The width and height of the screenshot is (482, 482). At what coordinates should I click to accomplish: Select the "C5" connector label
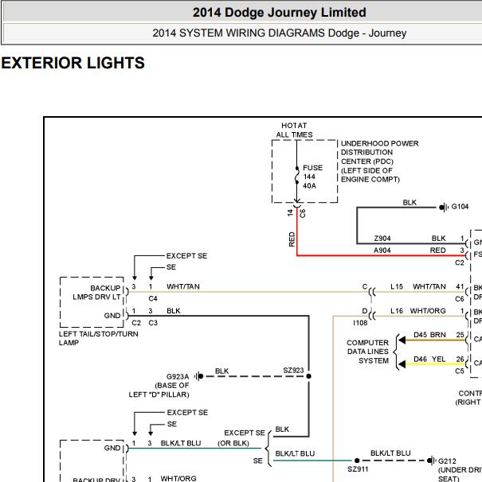pyautogui.click(x=460, y=371)
